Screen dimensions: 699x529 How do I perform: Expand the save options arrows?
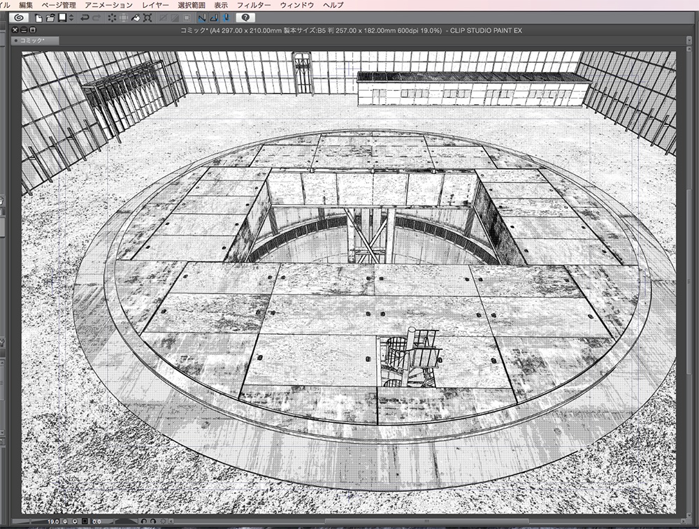[x=71, y=18]
